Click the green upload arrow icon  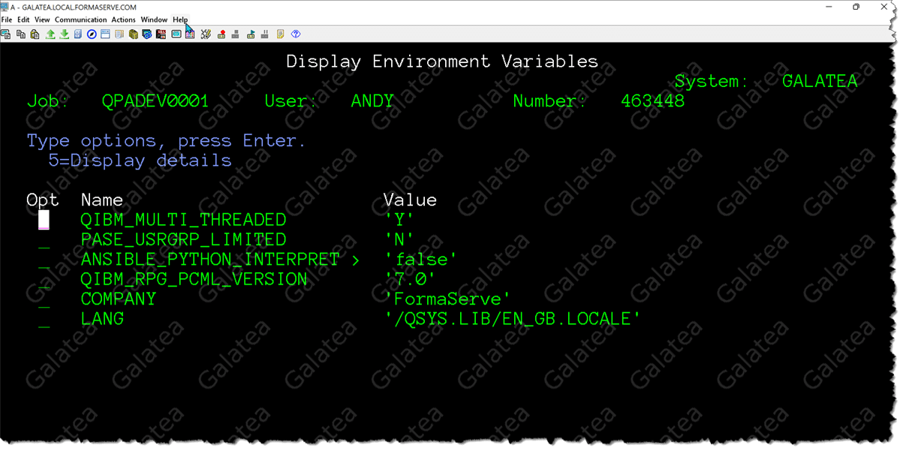(50, 35)
